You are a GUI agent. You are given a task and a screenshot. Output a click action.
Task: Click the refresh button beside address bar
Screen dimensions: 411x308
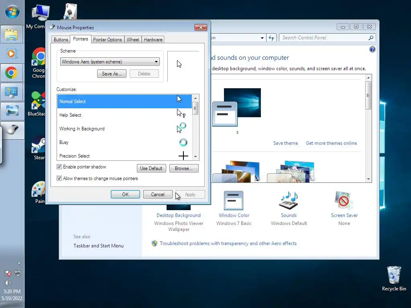[x=271, y=38]
